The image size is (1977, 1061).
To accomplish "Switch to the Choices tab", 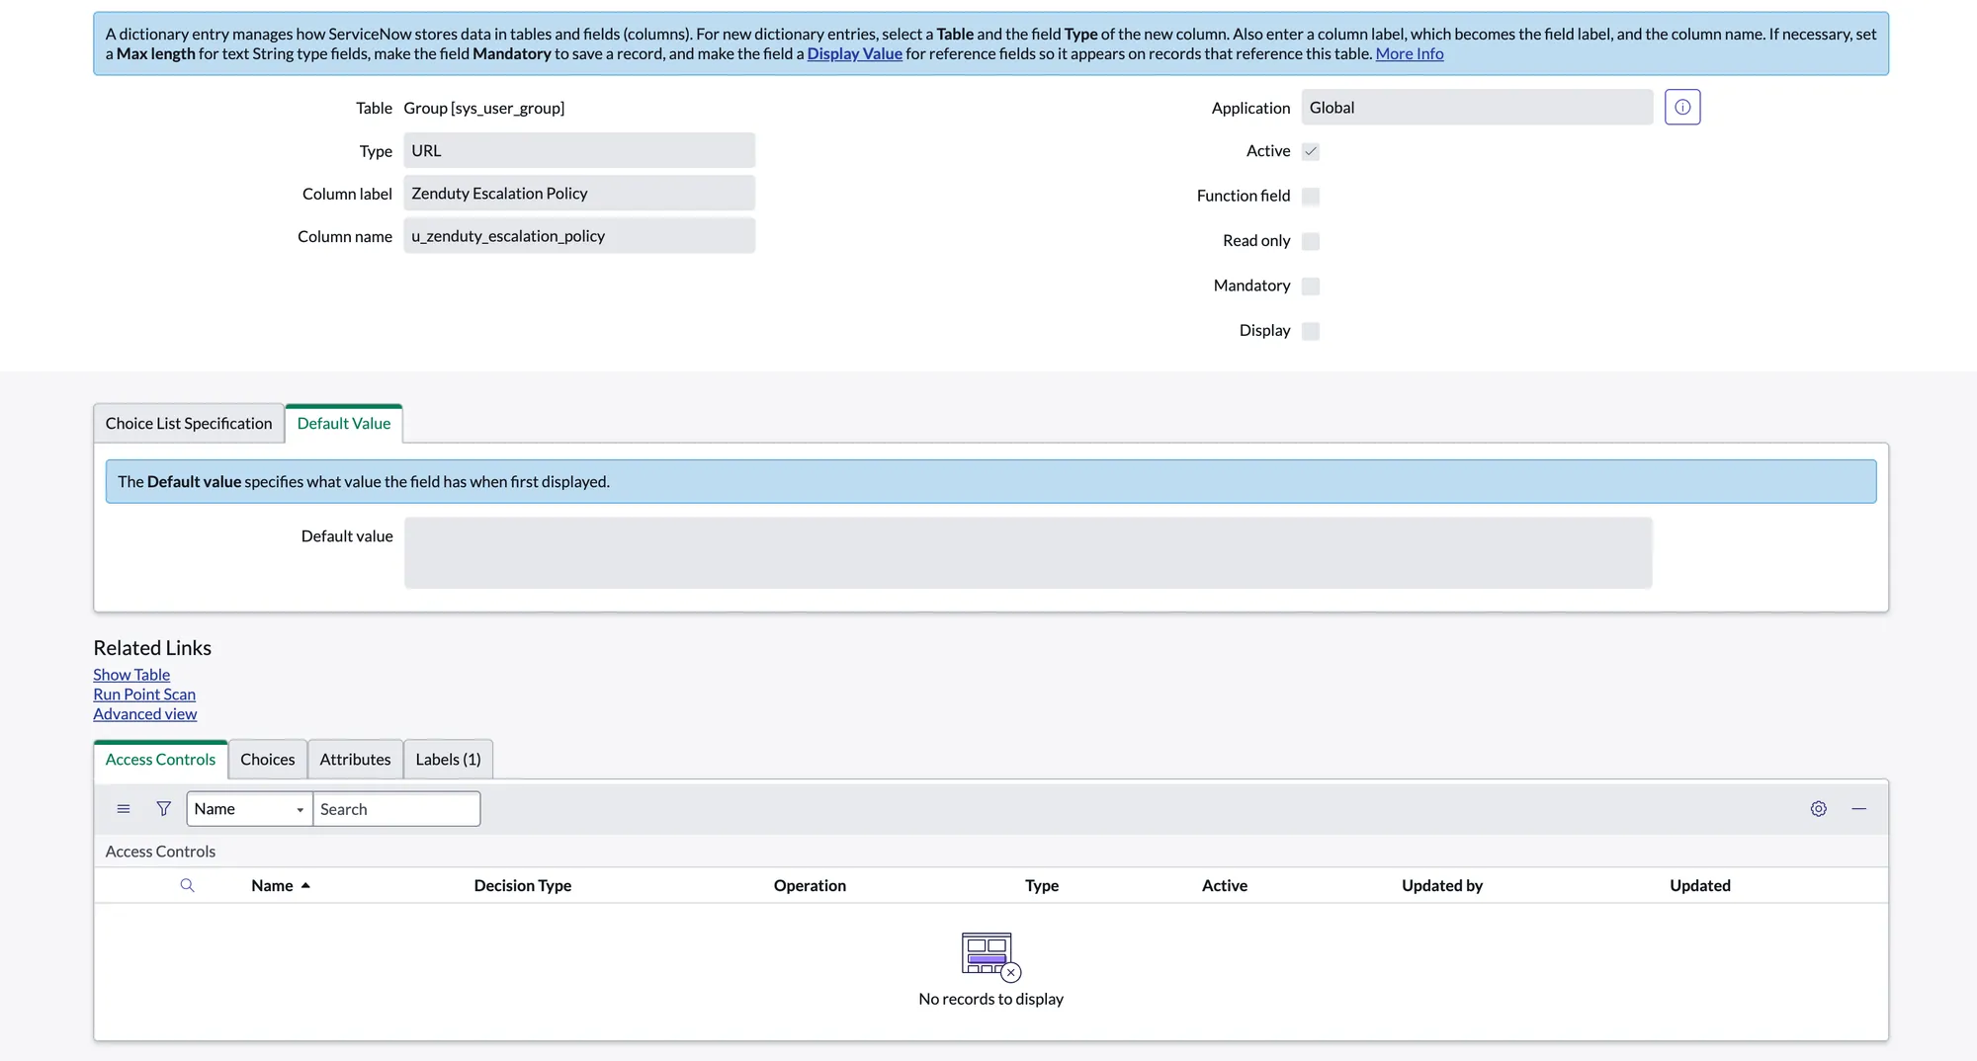I will pos(268,759).
